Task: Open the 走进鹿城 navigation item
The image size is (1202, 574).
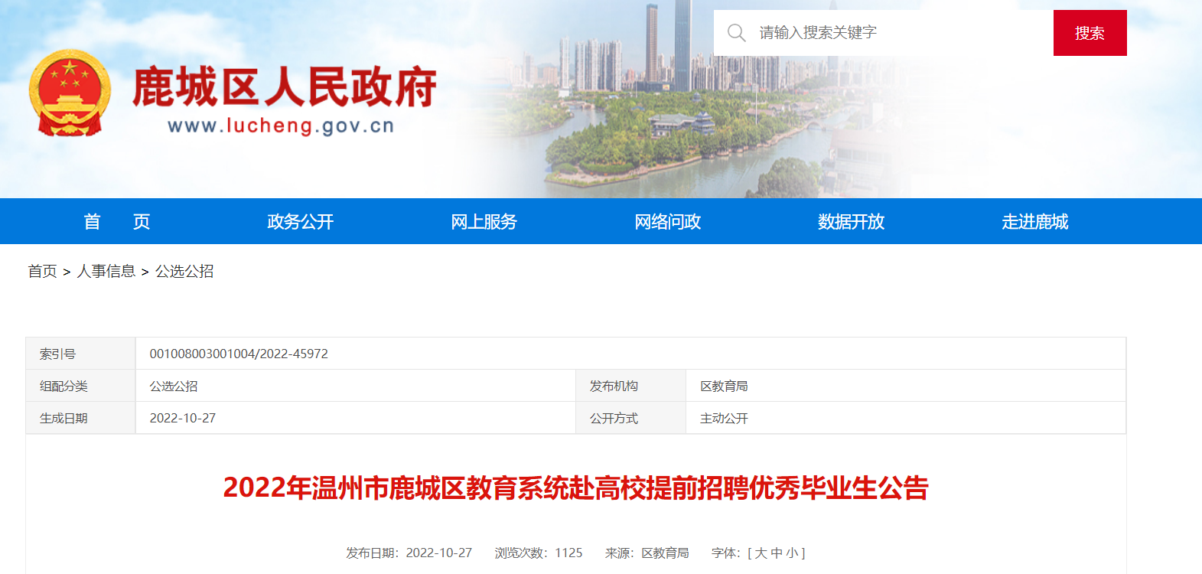Action: [x=1034, y=222]
